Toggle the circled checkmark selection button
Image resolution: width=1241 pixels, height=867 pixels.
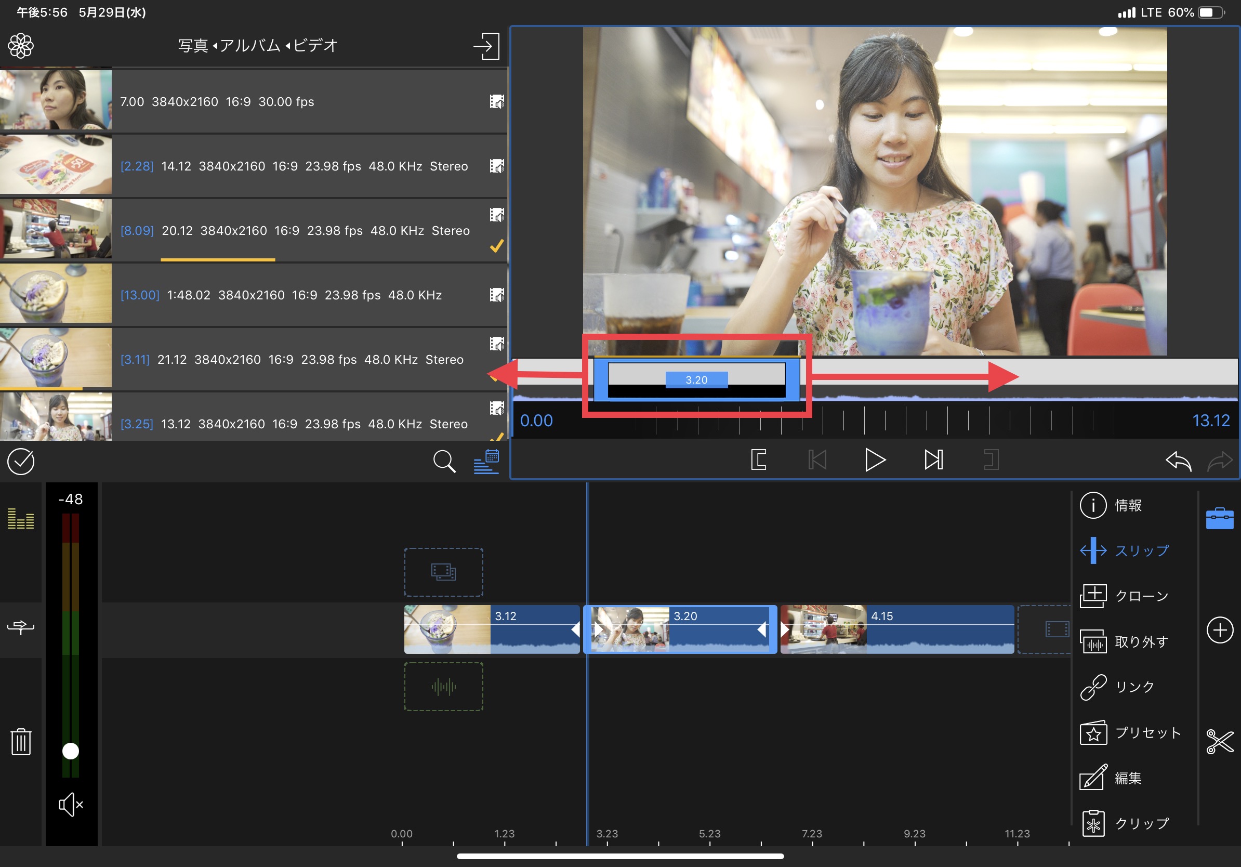[21, 461]
